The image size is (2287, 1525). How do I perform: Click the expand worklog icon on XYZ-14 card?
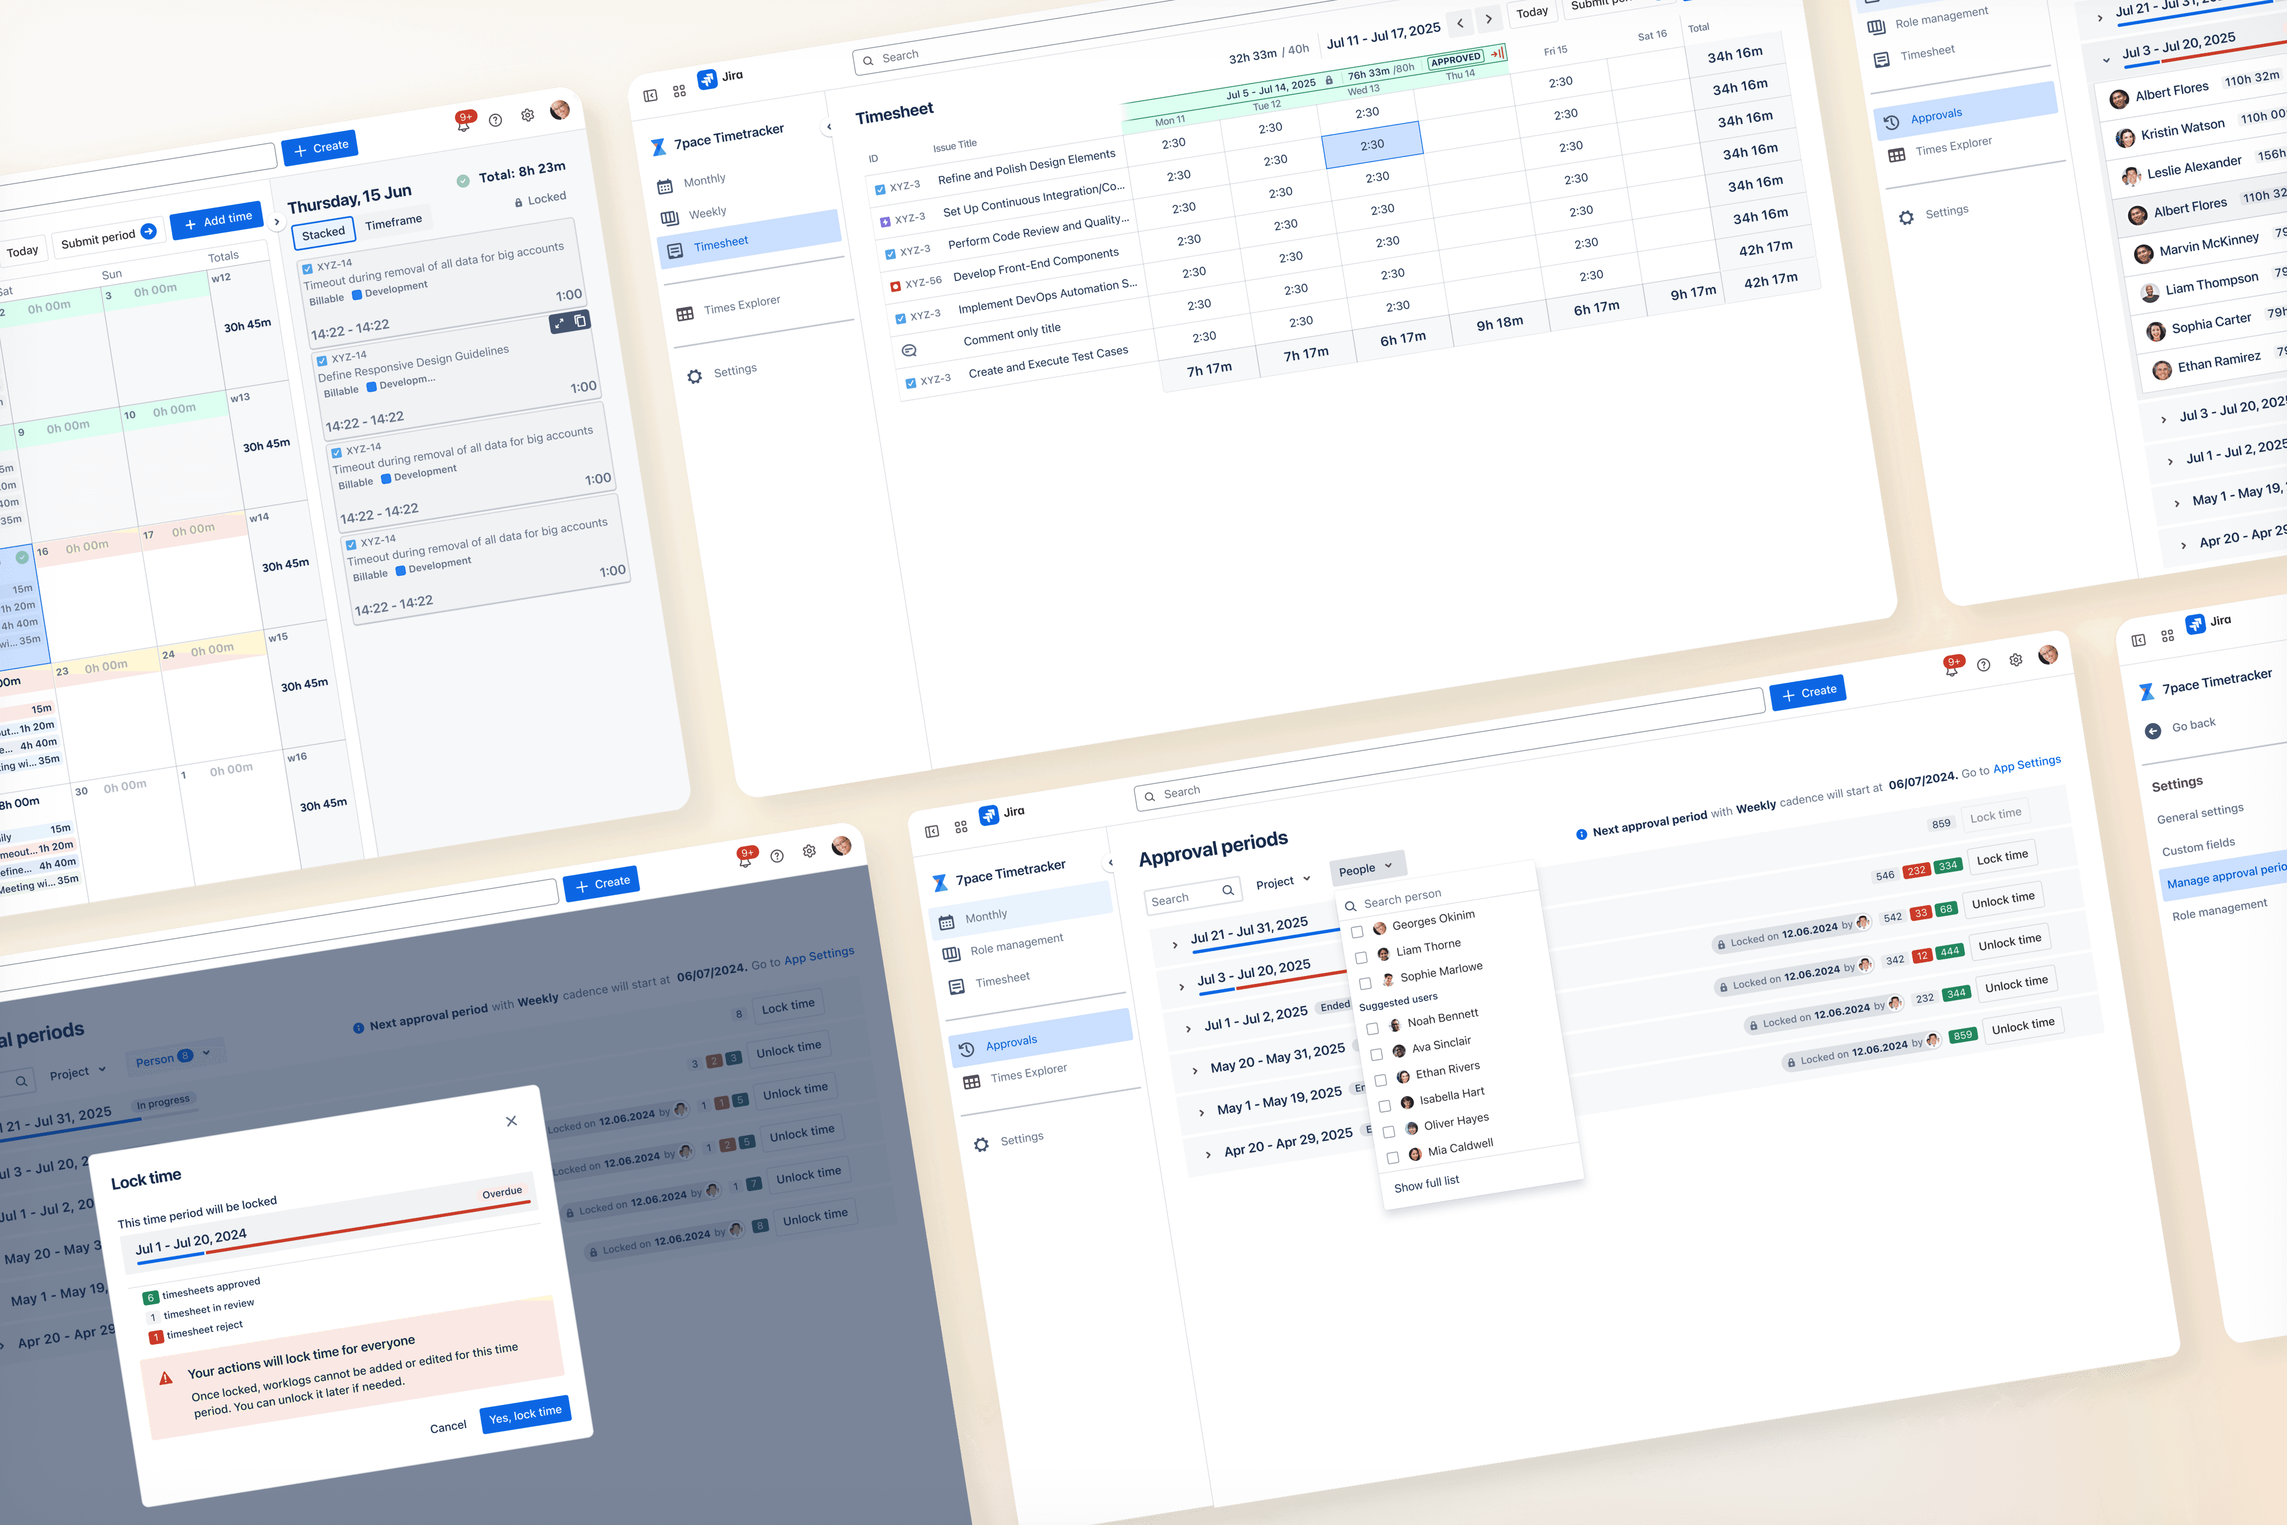point(559,324)
